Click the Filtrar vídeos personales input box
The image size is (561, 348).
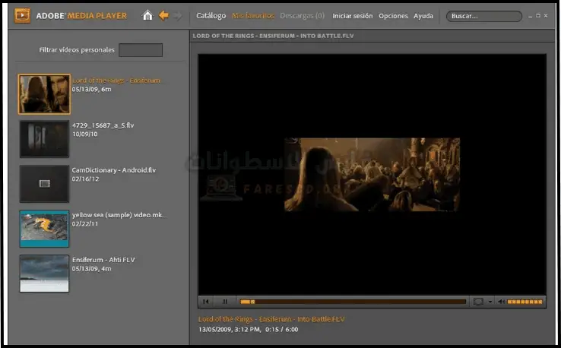click(x=141, y=50)
